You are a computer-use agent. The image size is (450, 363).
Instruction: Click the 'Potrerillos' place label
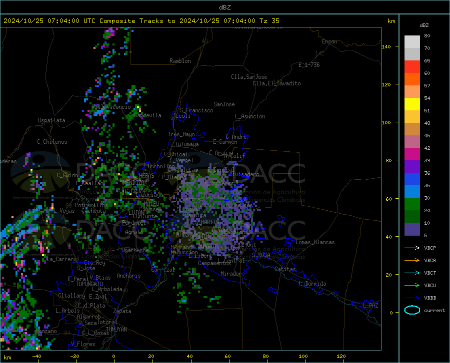pyautogui.click(x=91, y=205)
